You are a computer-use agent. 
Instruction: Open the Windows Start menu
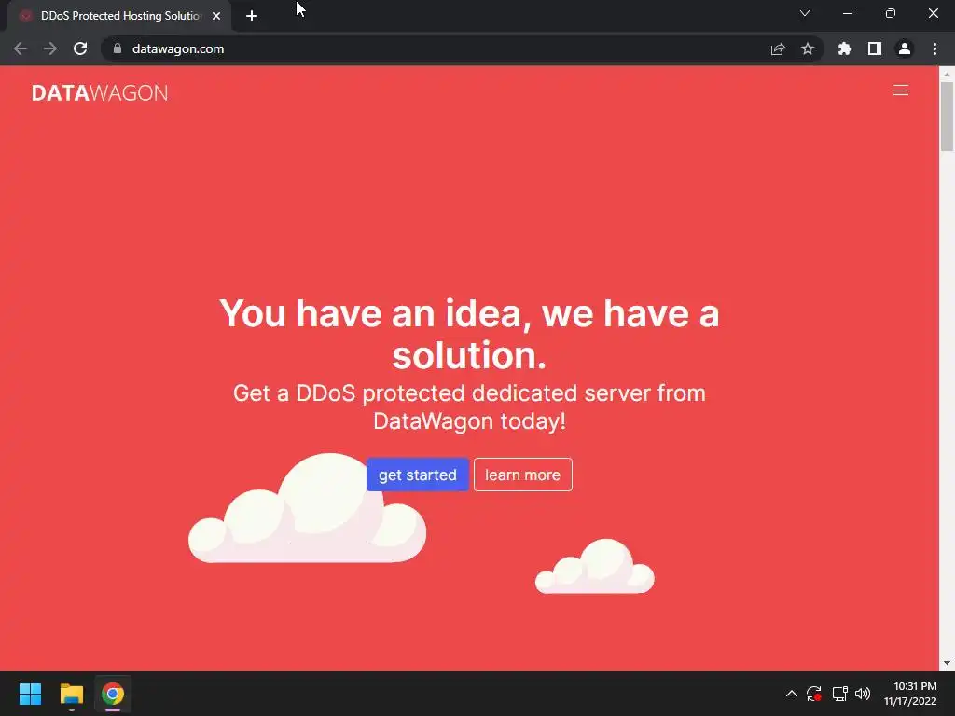coord(30,694)
